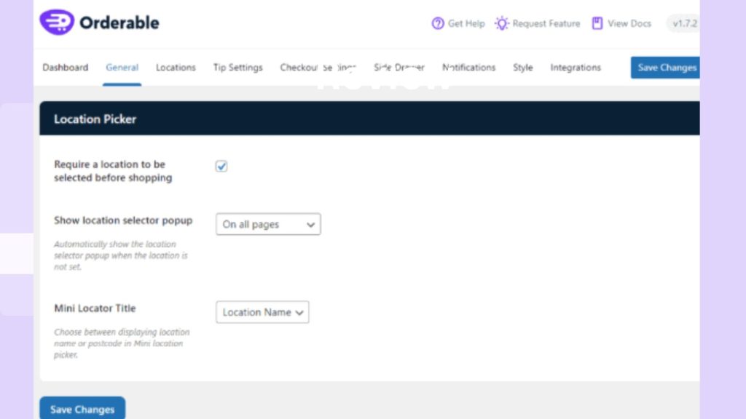
Task: Open the Get Help link
Action: pyautogui.click(x=458, y=23)
